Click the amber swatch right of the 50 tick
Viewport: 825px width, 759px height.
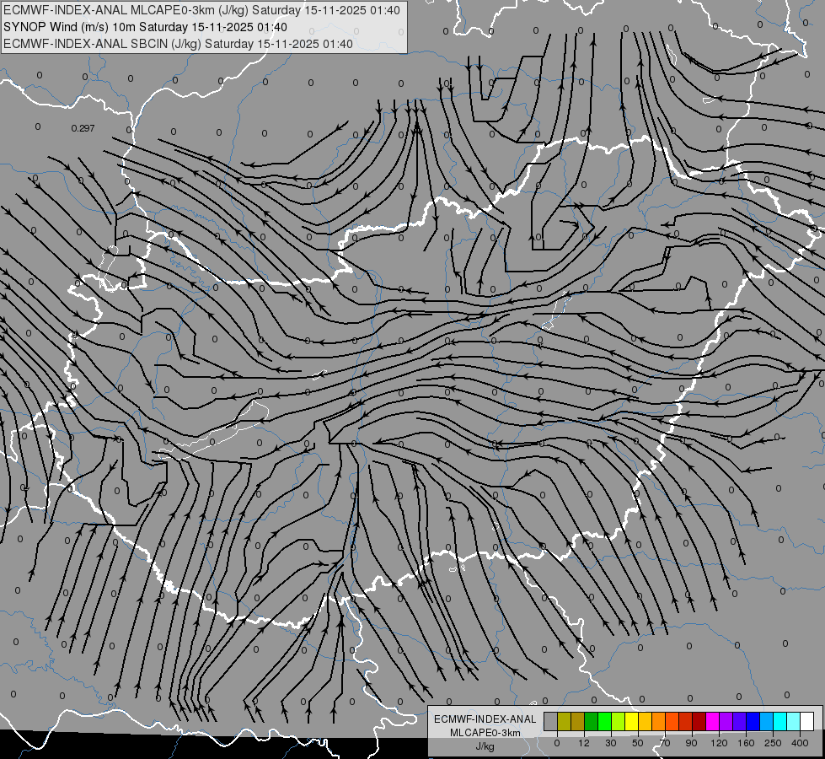pos(645,721)
